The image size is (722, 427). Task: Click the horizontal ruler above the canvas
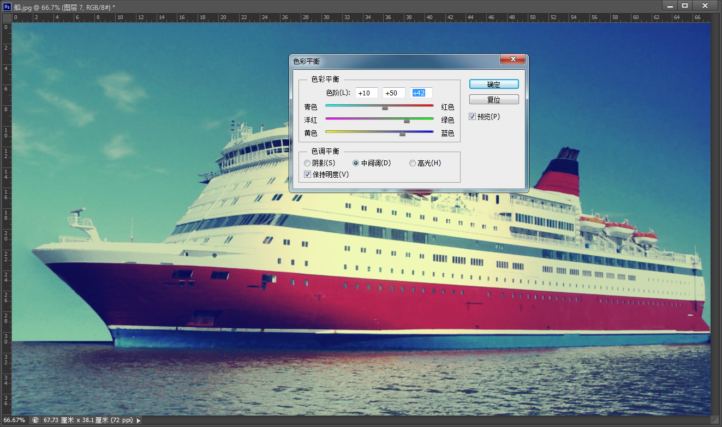coord(218,17)
